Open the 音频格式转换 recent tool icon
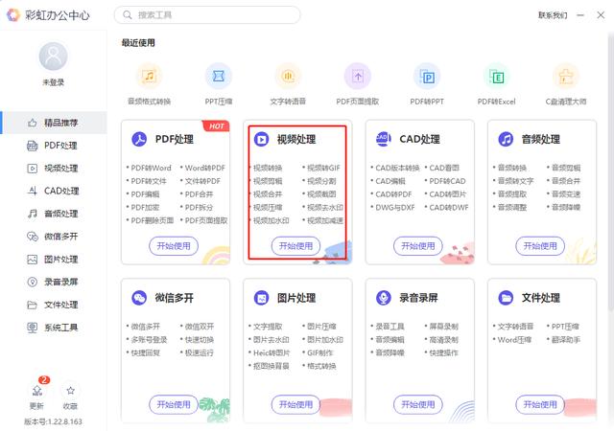 pos(149,77)
